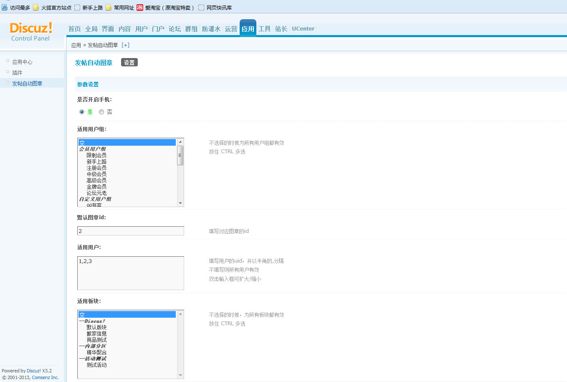
Task: Click the Discuz! Control Panel logo
Action: click(31, 32)
